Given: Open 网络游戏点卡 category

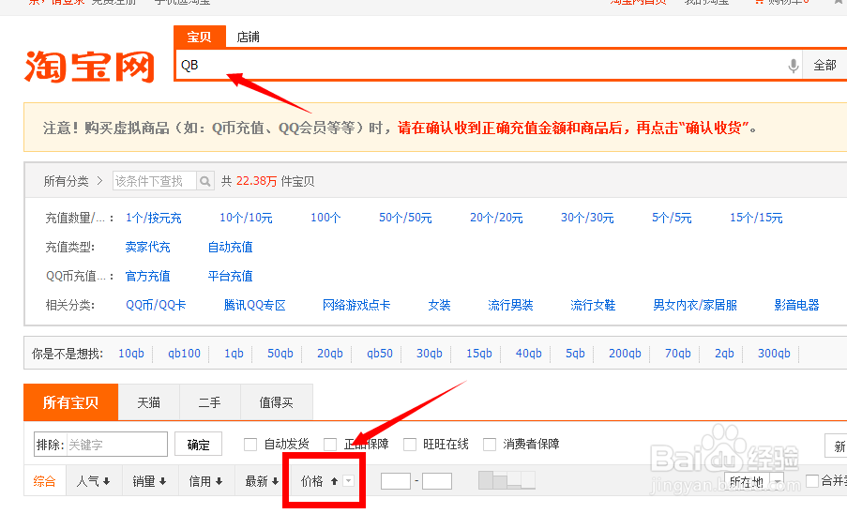Looking at the screenshot, I should pos(356,305).
